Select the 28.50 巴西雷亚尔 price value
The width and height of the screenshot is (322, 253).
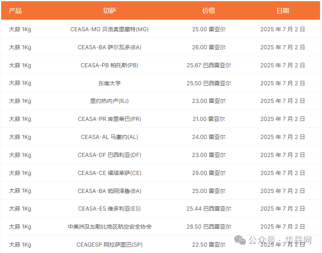pyautogui.click(x=209, y=227)
